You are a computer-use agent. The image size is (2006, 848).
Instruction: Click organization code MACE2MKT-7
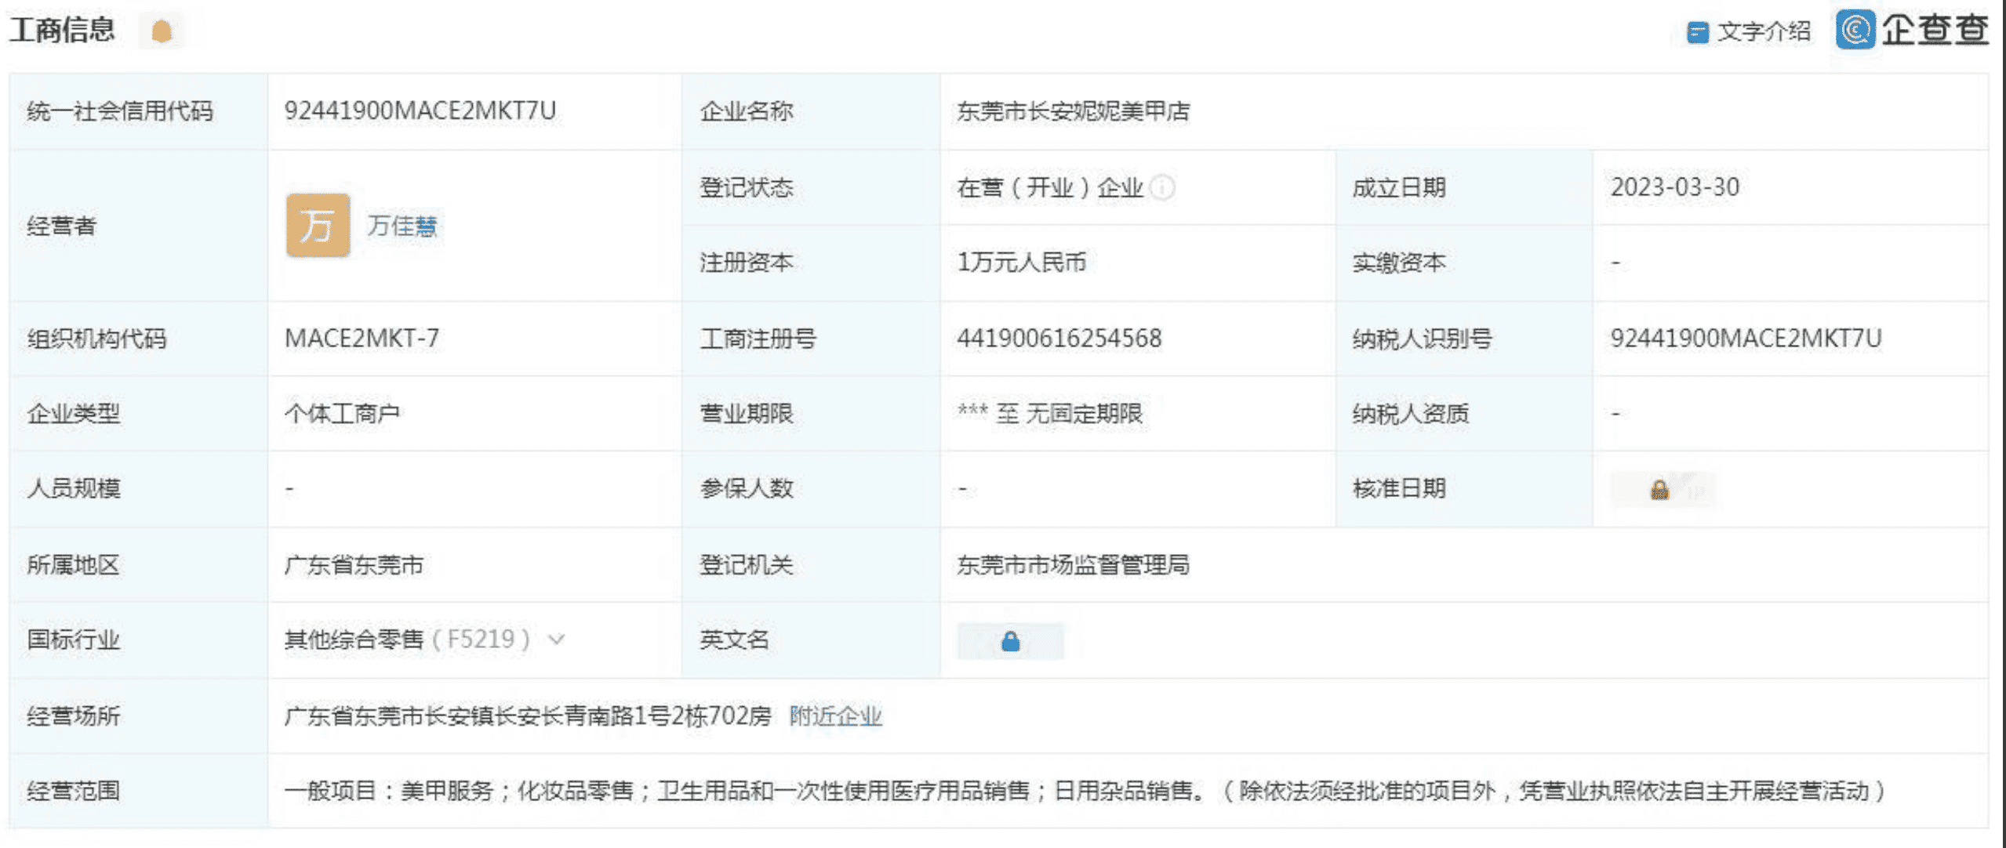coord(362,339)
